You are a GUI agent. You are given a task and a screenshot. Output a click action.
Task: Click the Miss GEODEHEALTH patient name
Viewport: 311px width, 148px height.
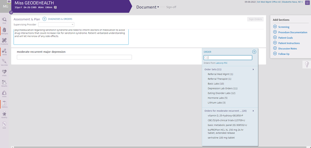34,3
